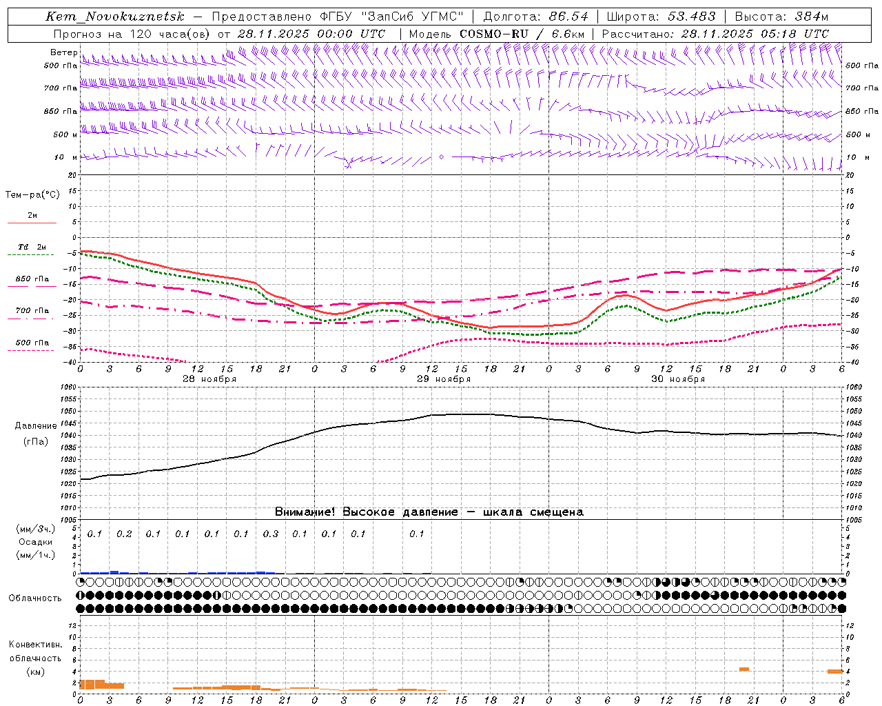Image resolution: width=882 pixels, height=706 pixels.
Task: Click the orange convective bar near 21h on 30 ноября
Action: tap(744, 669)
